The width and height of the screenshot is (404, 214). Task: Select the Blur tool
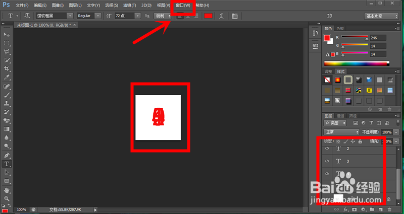tap(7, 137)
